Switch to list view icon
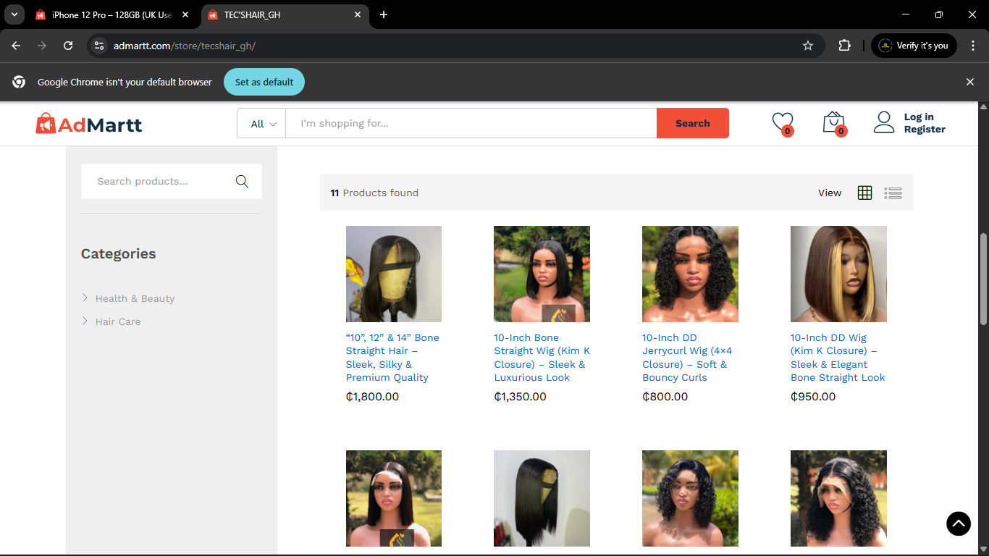The height and width of the screenshot is (556, 989). coord(893,193)
